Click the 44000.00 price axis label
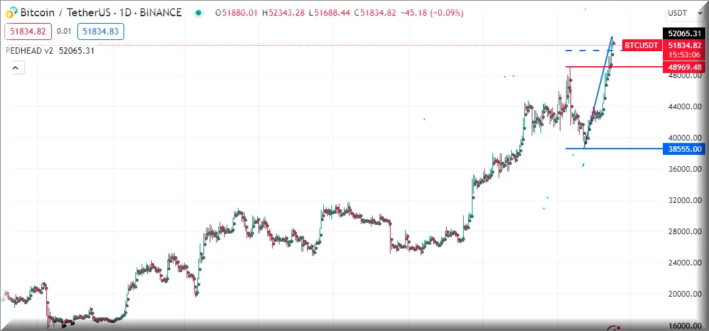Image resolution: width=709 pixels, height=331 pixels. coord(685,107)
